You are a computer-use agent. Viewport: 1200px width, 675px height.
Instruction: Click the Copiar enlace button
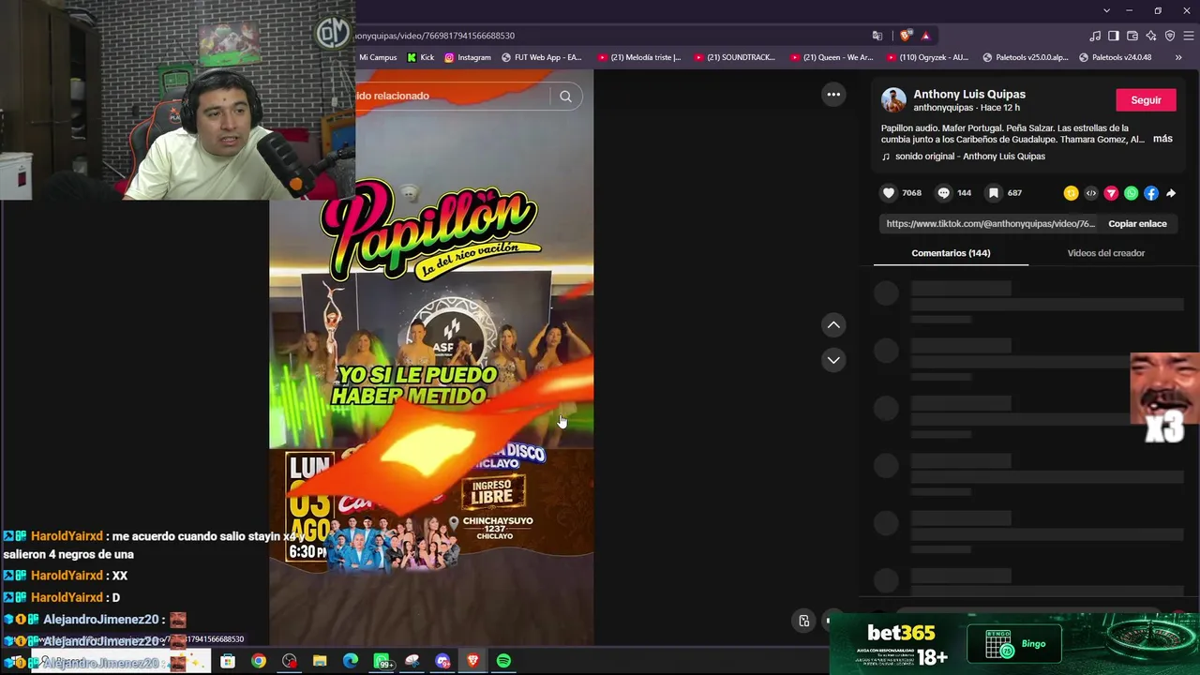[x=1137, y=224]
